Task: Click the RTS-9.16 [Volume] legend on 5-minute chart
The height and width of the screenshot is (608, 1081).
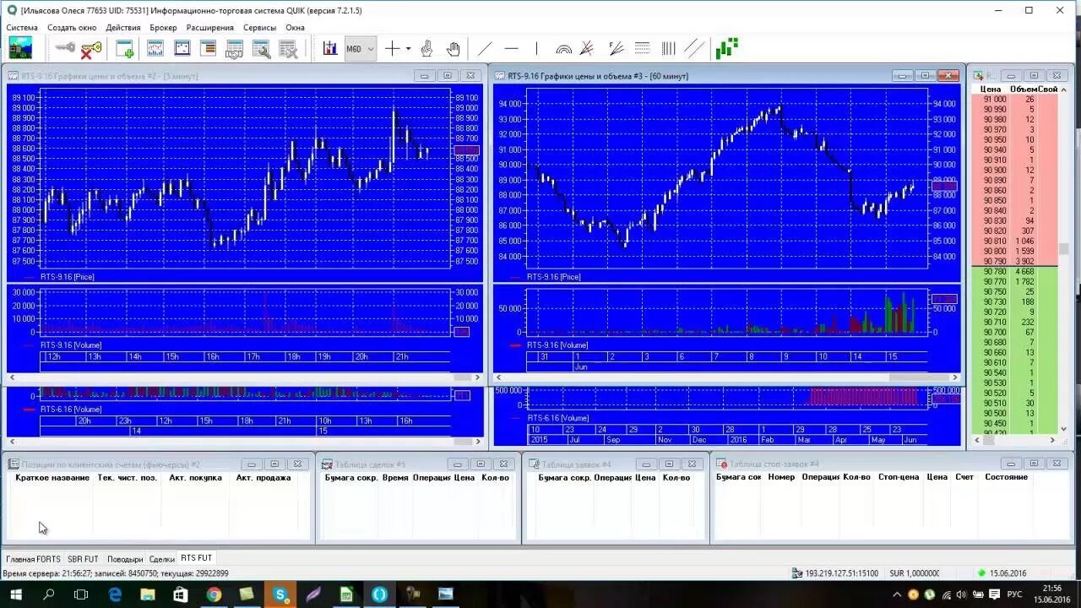Action: [71, 345]
